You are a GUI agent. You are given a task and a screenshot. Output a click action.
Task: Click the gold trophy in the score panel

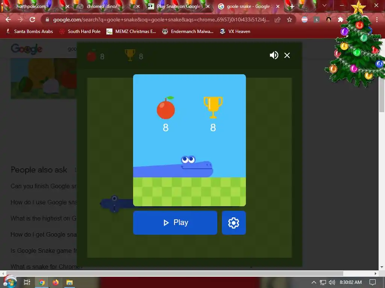click(213, 108)
